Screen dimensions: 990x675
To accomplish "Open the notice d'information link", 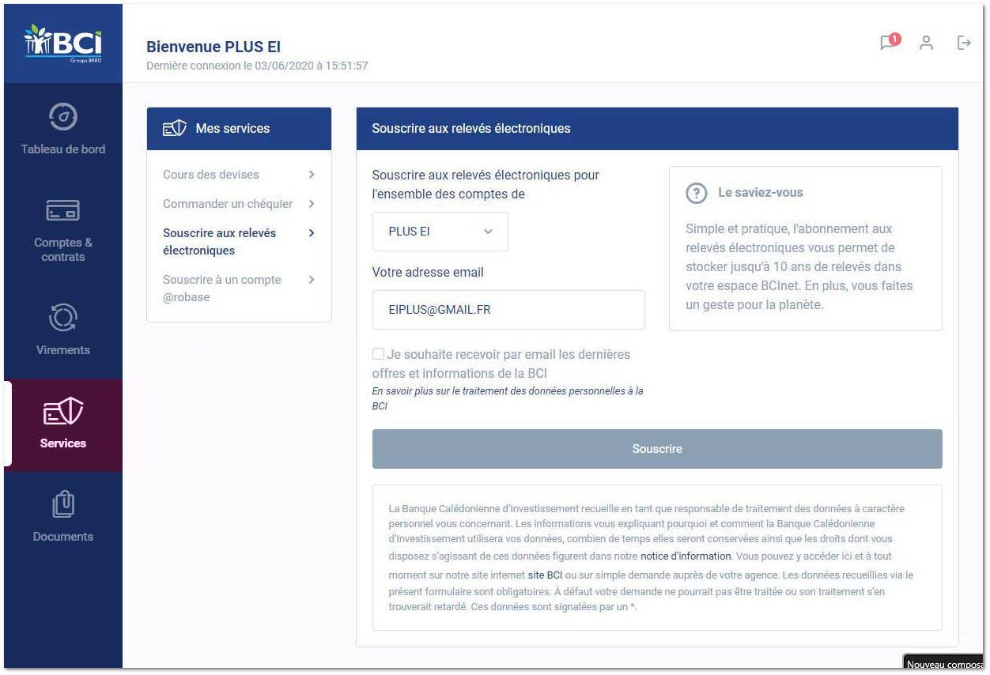I will 686,556.
